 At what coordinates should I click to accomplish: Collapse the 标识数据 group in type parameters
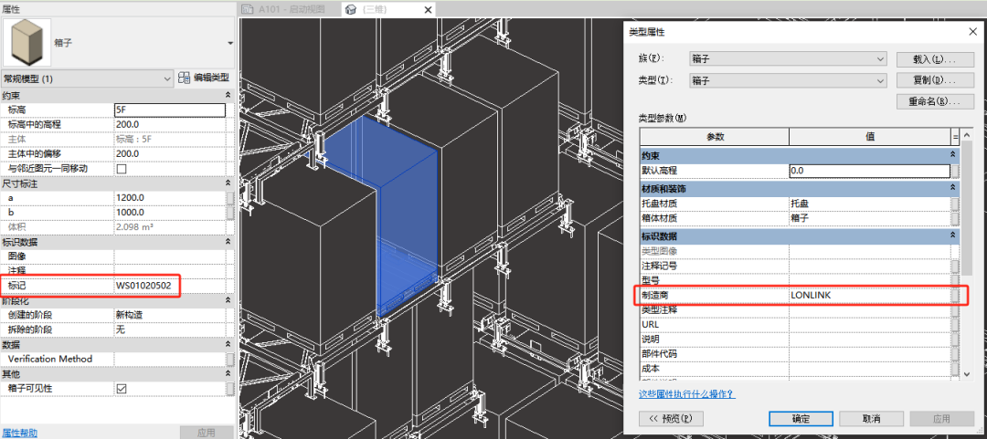coord(953,235)
